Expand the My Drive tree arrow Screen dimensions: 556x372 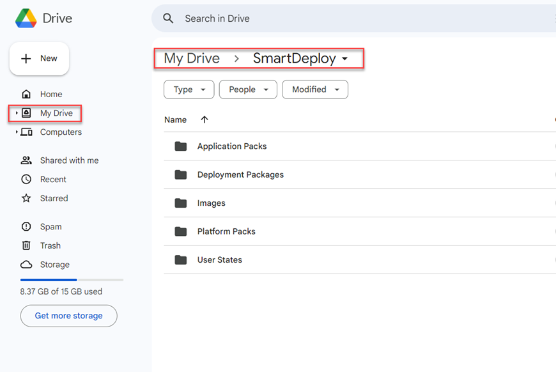coord(17,113)
